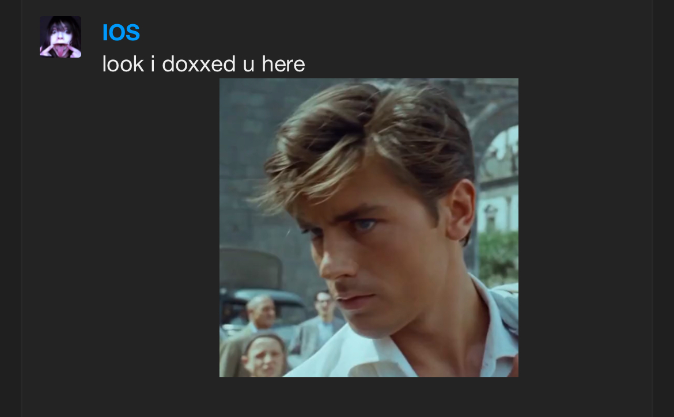Click the word 'here' in the message

283,65
